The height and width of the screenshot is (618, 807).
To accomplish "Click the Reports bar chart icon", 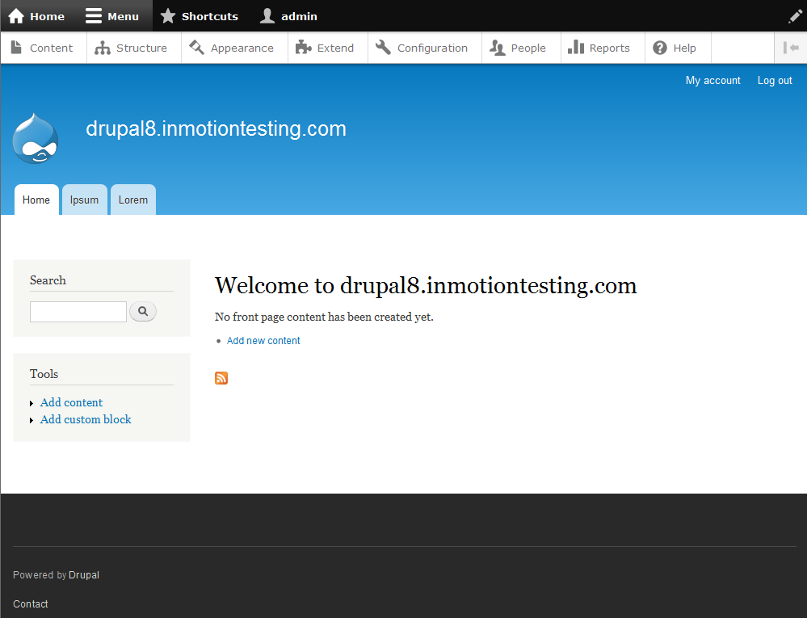I will 576,48.
